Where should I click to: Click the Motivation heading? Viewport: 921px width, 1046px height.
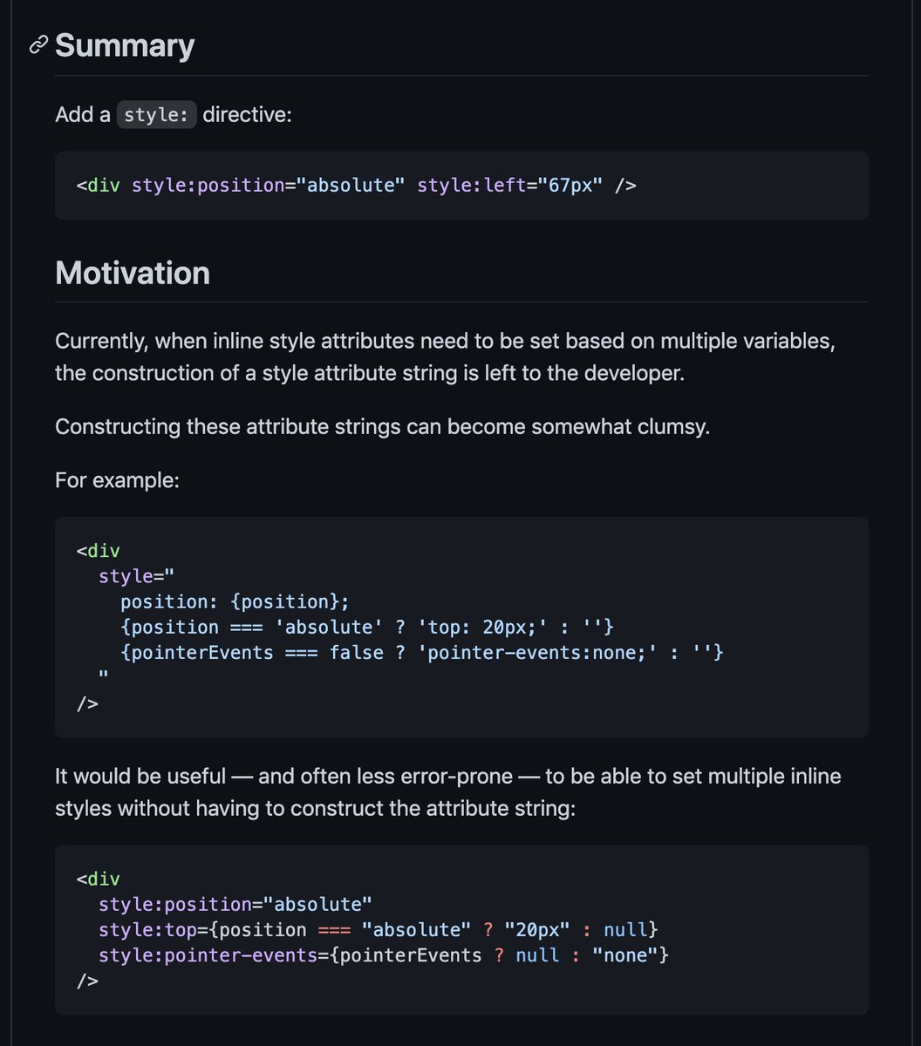[x=133, y=273]
